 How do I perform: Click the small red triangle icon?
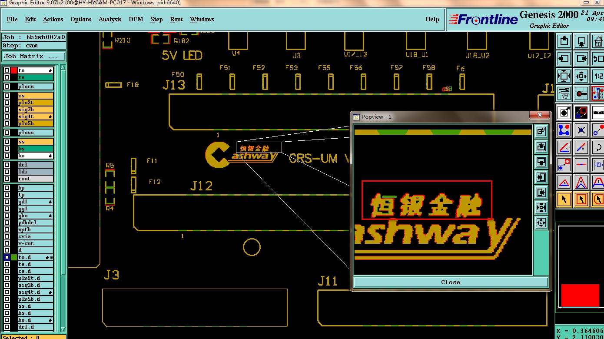coord(564,182)
